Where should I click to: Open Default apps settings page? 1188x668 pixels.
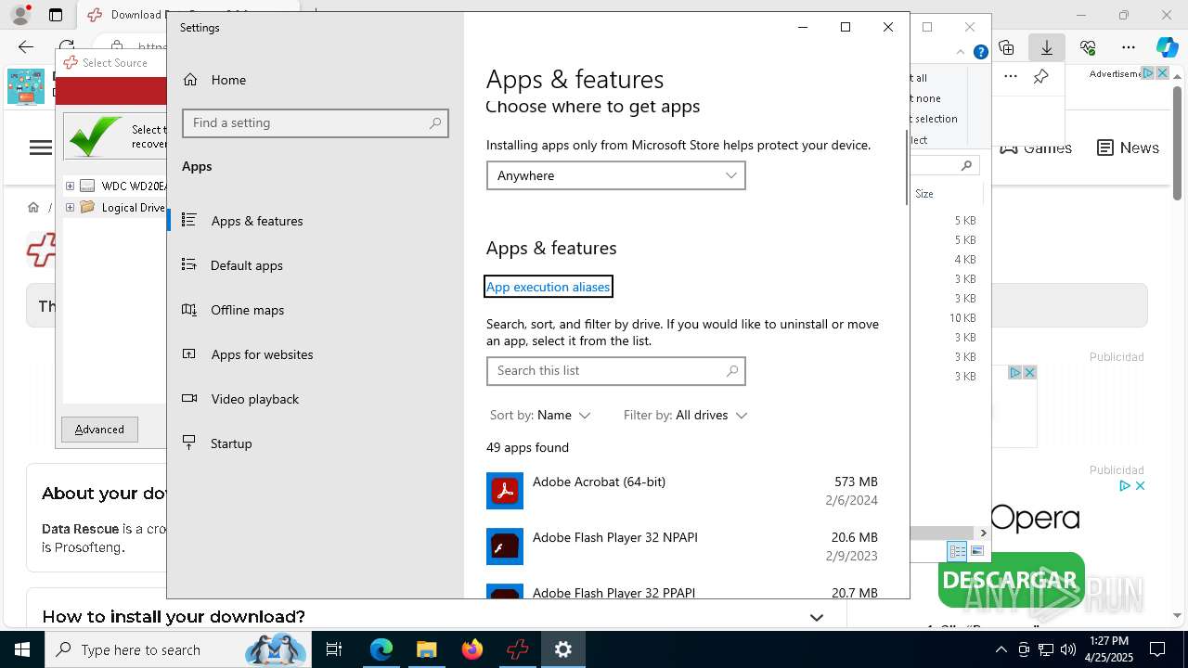pos(316,265)
